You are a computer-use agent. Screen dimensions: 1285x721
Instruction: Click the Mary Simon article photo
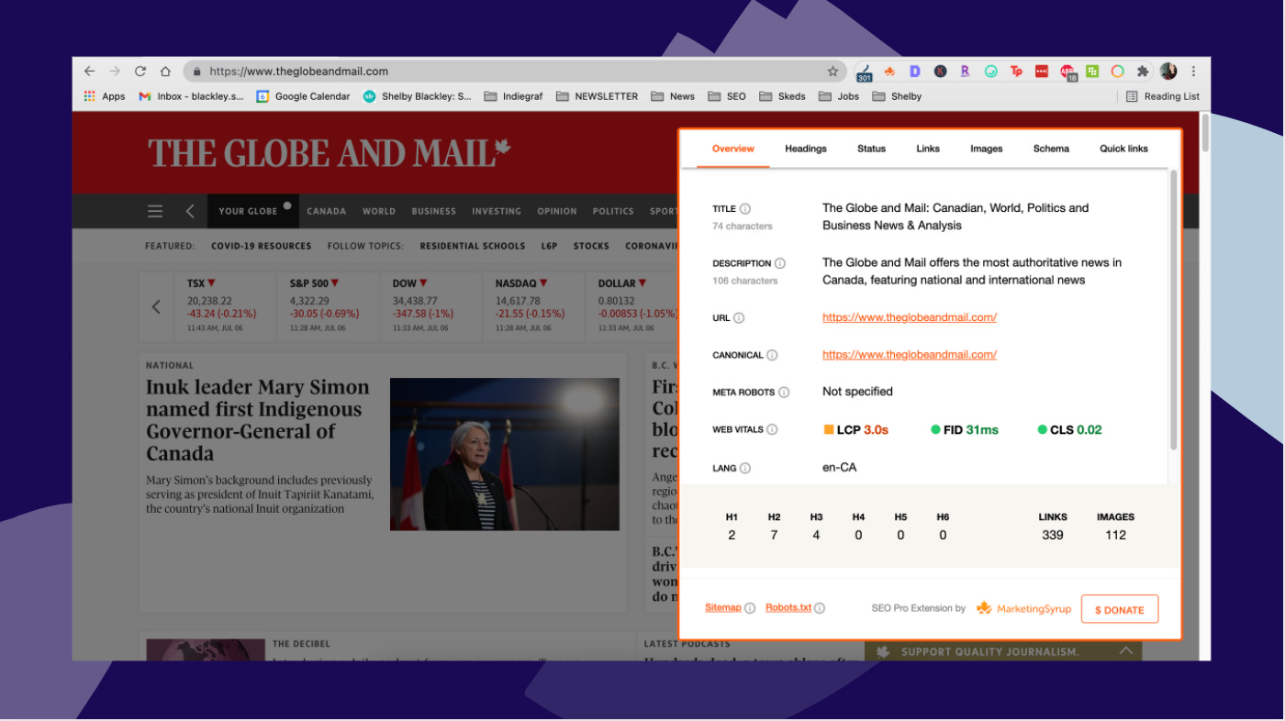coord(505,454)
